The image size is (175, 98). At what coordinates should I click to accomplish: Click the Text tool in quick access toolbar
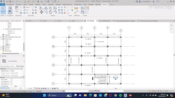38,2
